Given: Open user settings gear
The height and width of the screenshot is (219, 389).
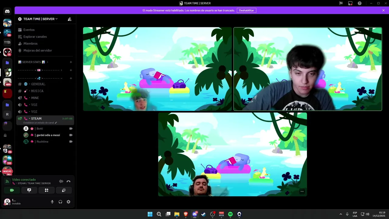Looking at the screenshot, I should pos(68,202).
